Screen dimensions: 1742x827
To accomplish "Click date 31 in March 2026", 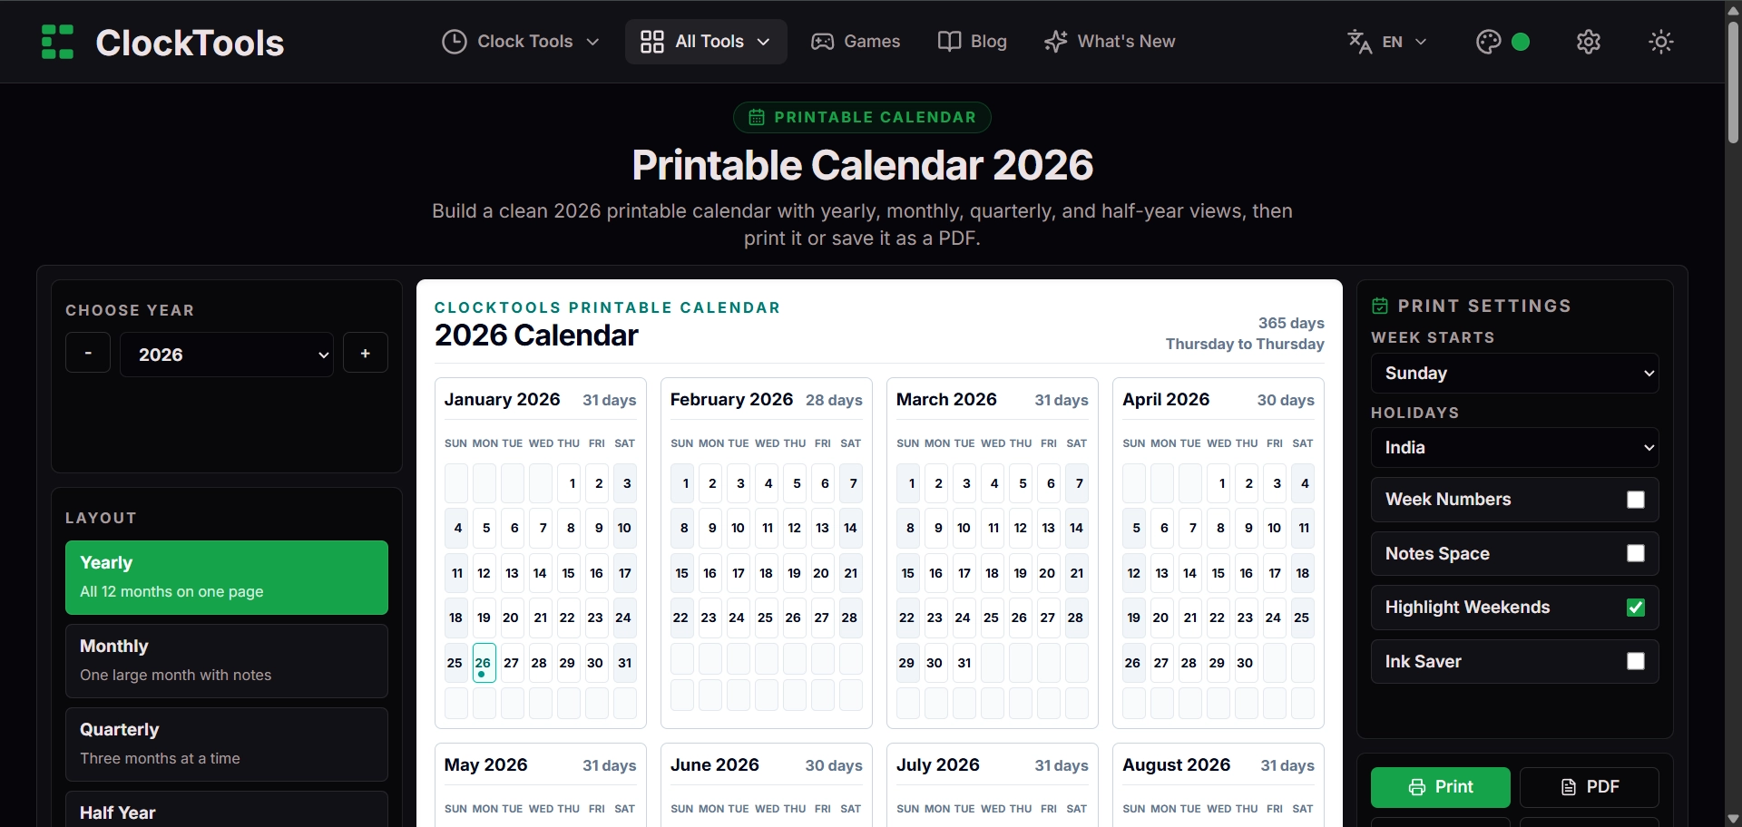I will tap(964, 663).
